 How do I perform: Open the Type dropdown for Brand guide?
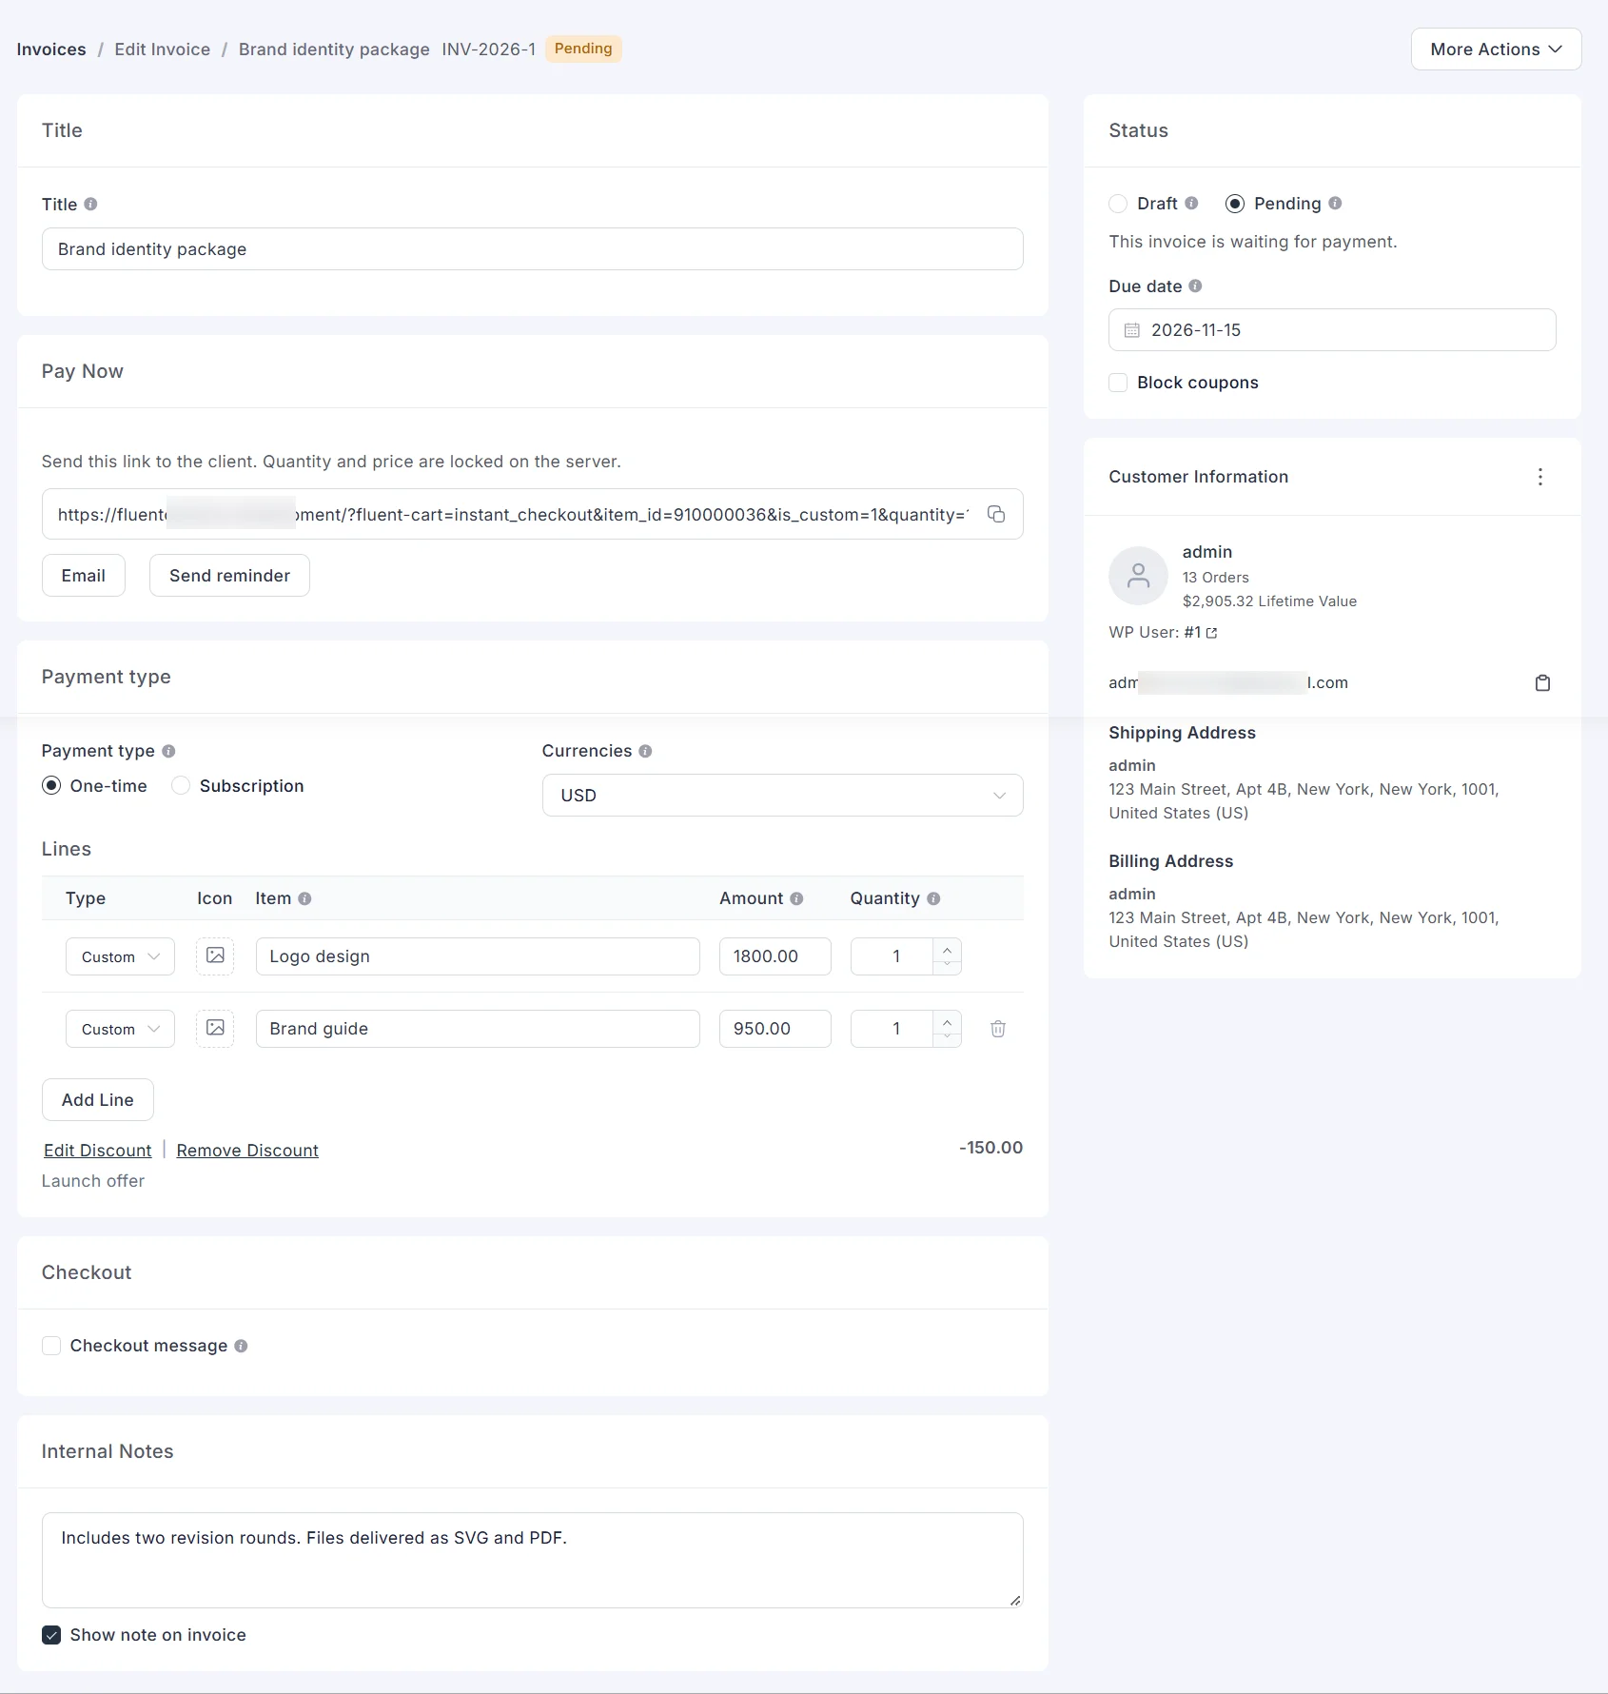(120, 1029)
